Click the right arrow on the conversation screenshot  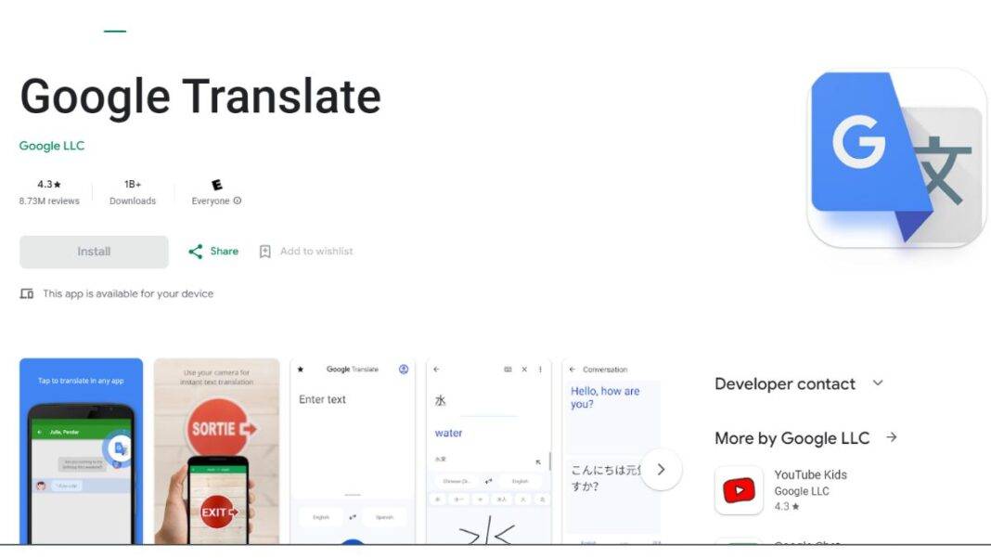[x=663, y=470]
